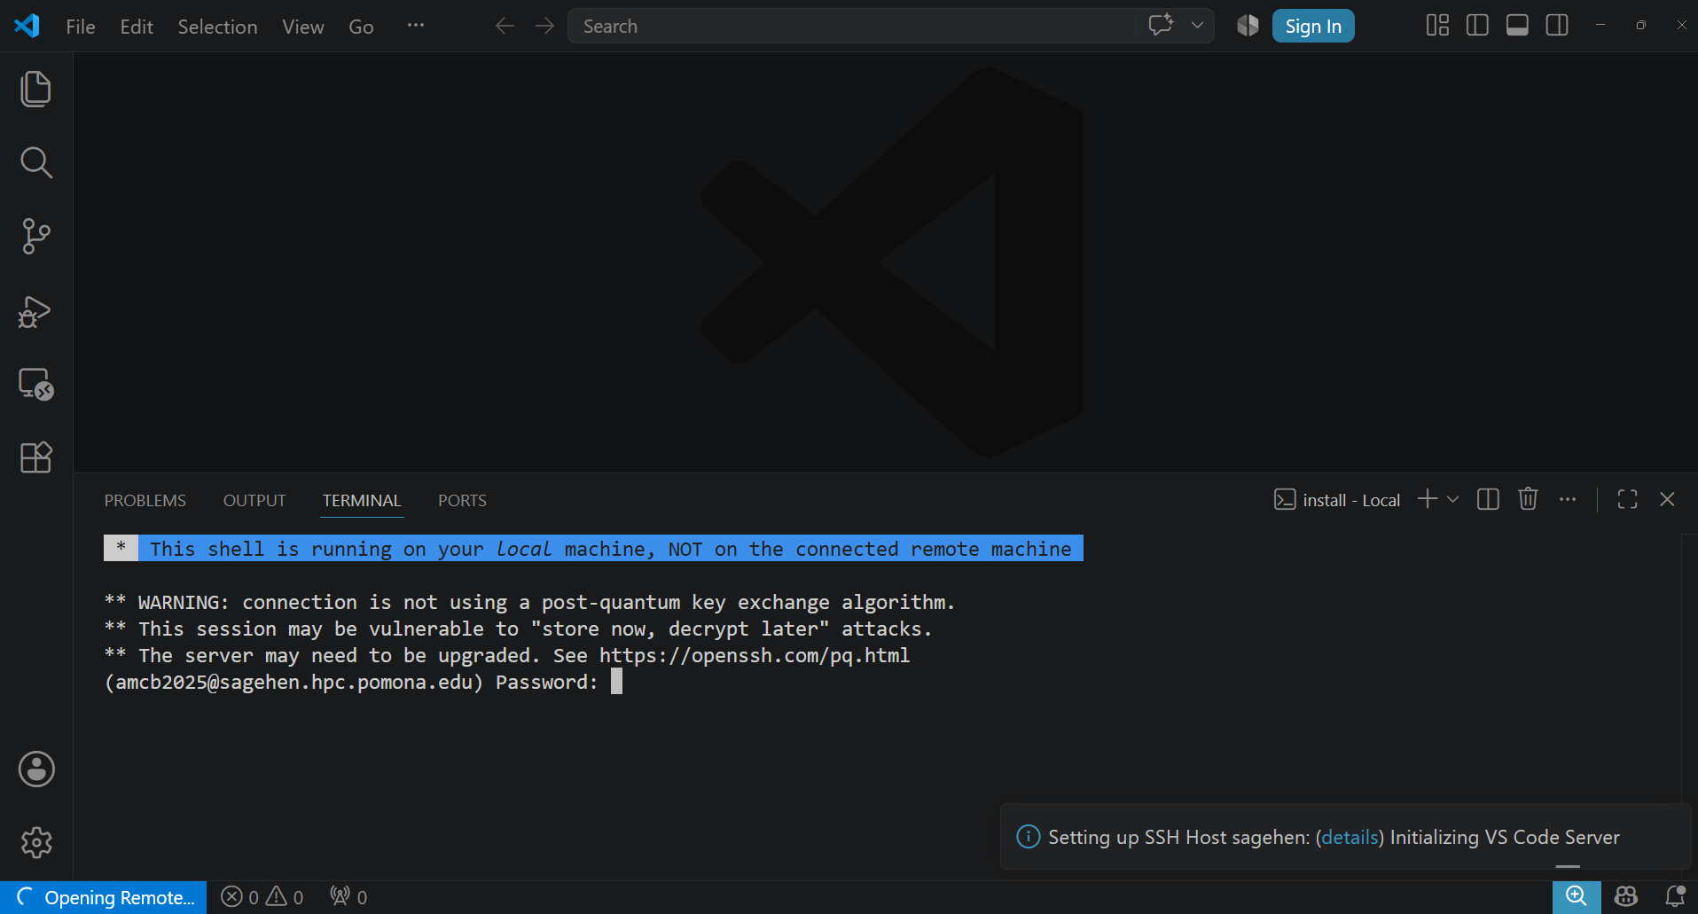
Task: Open forwarded ports status item
Action: [x=348, y=897]
